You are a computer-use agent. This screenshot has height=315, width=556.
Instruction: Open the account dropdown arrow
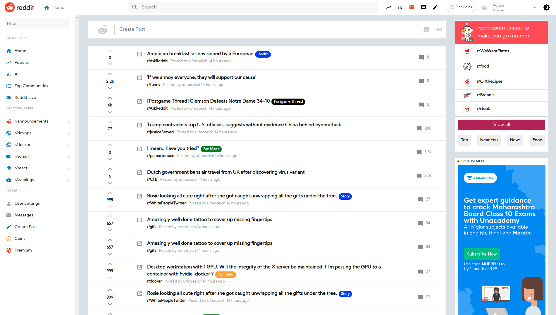(534, 7)
